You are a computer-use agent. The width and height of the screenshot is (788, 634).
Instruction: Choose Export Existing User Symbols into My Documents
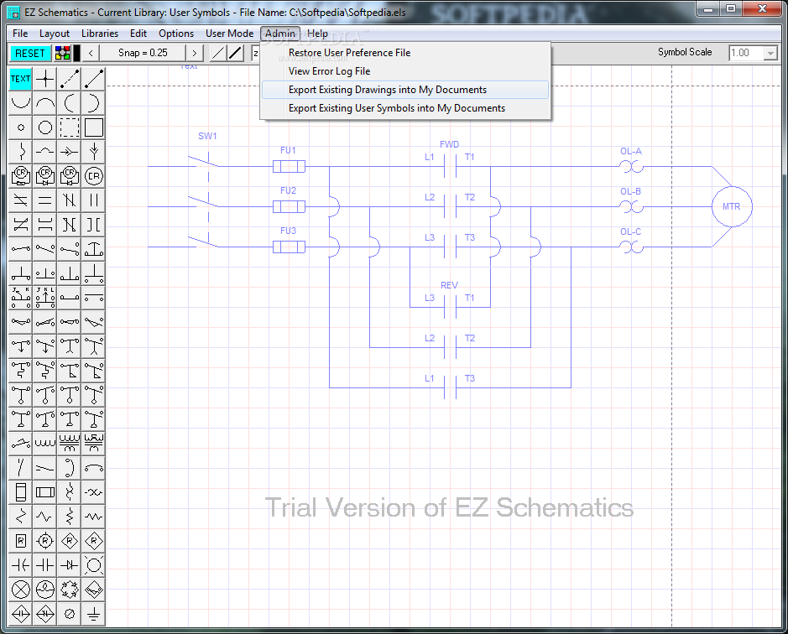point(405,108)
